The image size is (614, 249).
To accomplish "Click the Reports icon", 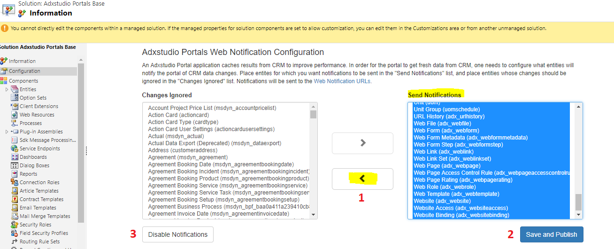I will [15, 174].
